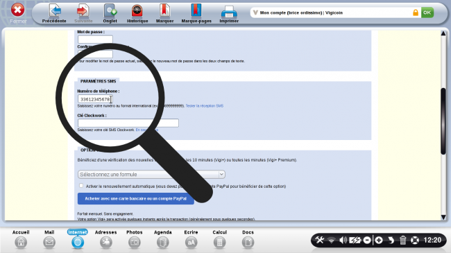
Task: Open the Ecrire writing app
Action: (191, 239)
